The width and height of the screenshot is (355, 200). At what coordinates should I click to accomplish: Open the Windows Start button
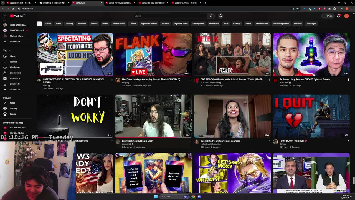tap(156, 197)
